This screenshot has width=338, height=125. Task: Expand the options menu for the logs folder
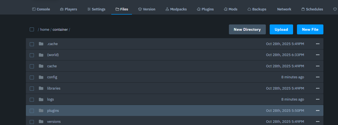(318, 99)
